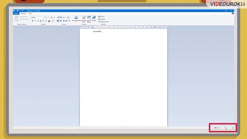Switch to the Вид ribbon tab
The width and height of the screenshot is (247, 139).
[30, 14]
